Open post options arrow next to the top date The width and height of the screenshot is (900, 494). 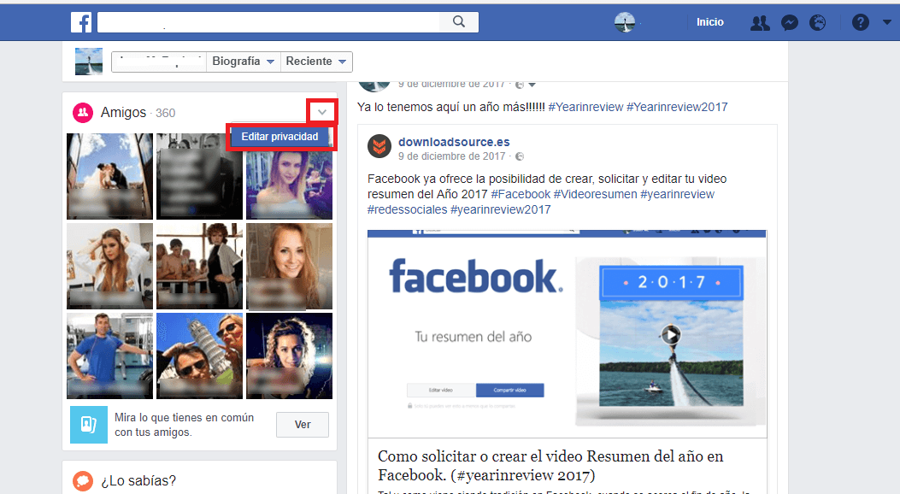532,85
